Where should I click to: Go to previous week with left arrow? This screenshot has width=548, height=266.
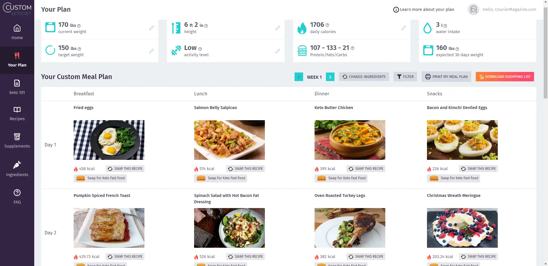tap(299, 77)
